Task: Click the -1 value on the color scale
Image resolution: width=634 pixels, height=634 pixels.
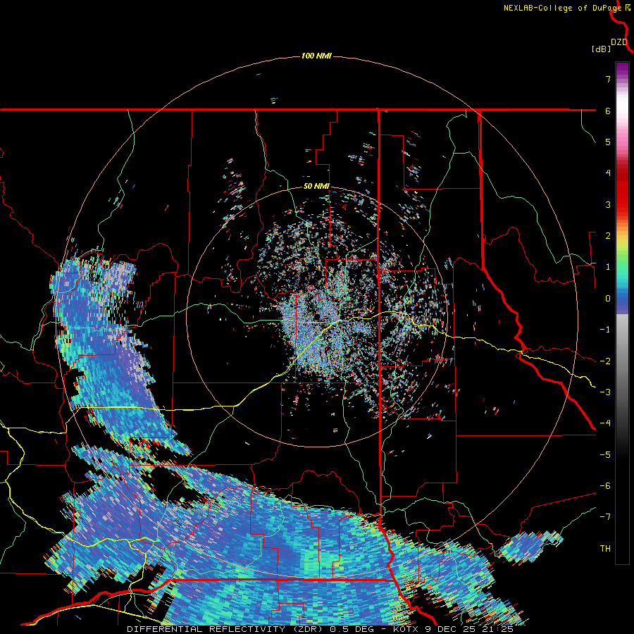Action: tap(605, 330)
